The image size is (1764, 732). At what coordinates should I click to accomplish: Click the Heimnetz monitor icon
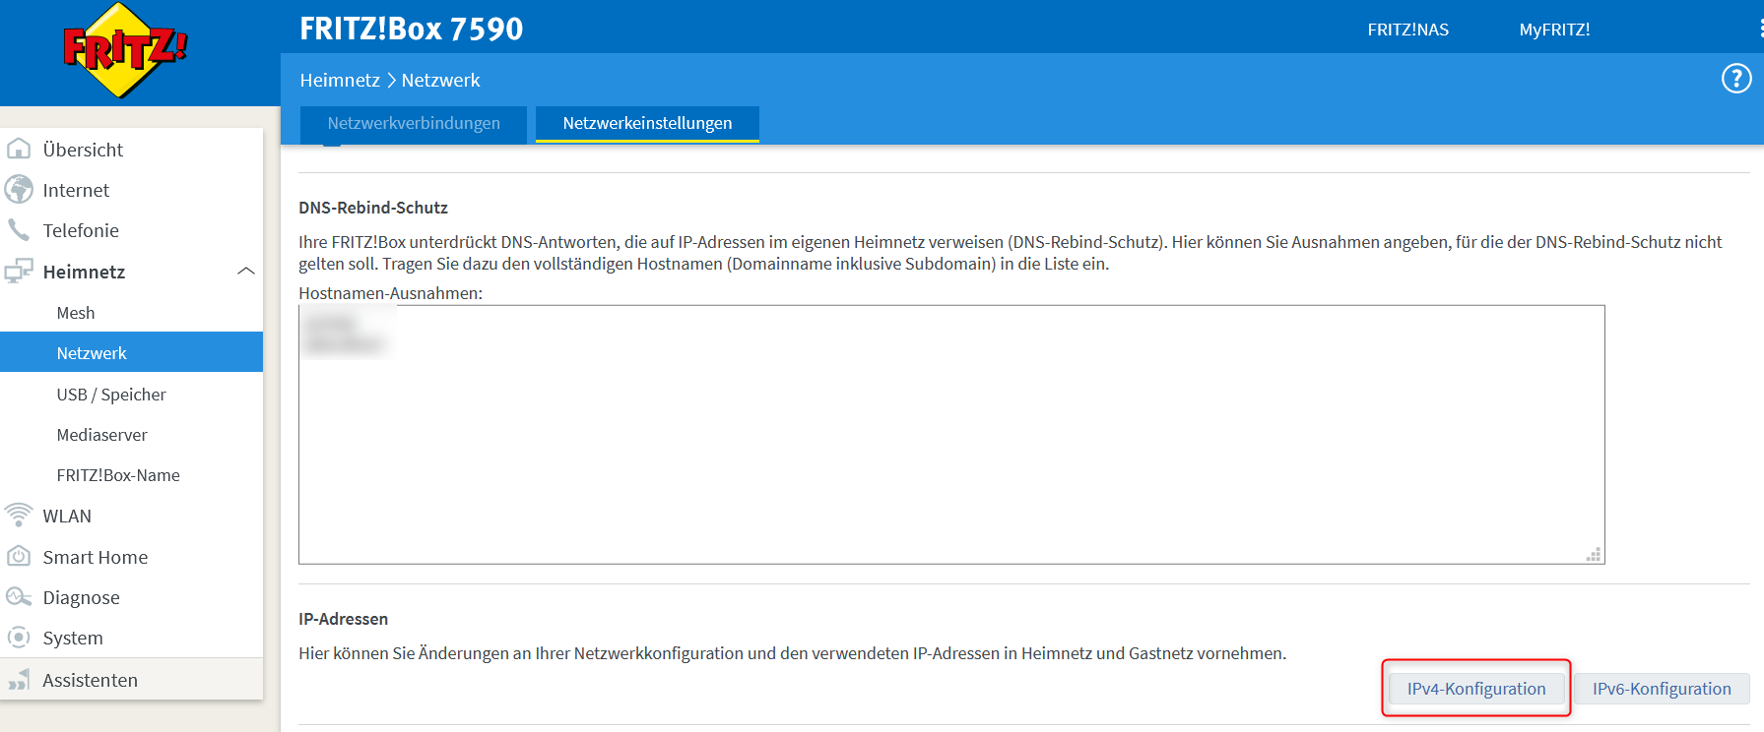19,272
